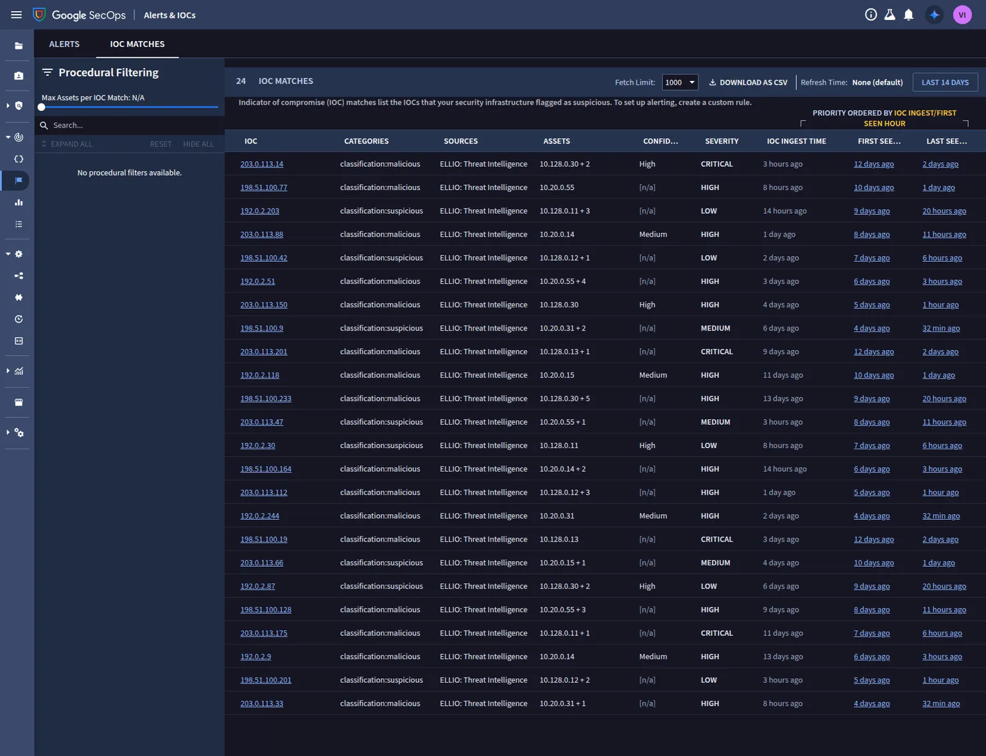Screen dimensions: 986x756
Task: Collapse the gear settings sidebar section
Action: click(8, 254)
